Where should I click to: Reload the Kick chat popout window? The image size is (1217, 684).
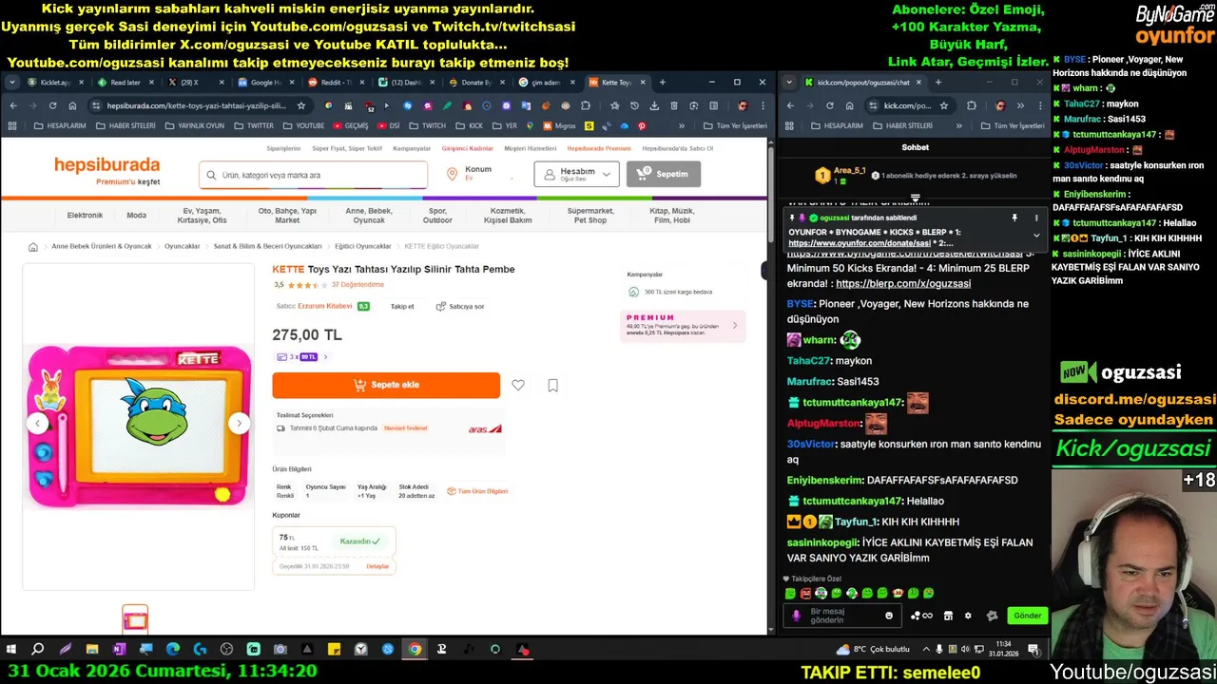tap(829, 105)
